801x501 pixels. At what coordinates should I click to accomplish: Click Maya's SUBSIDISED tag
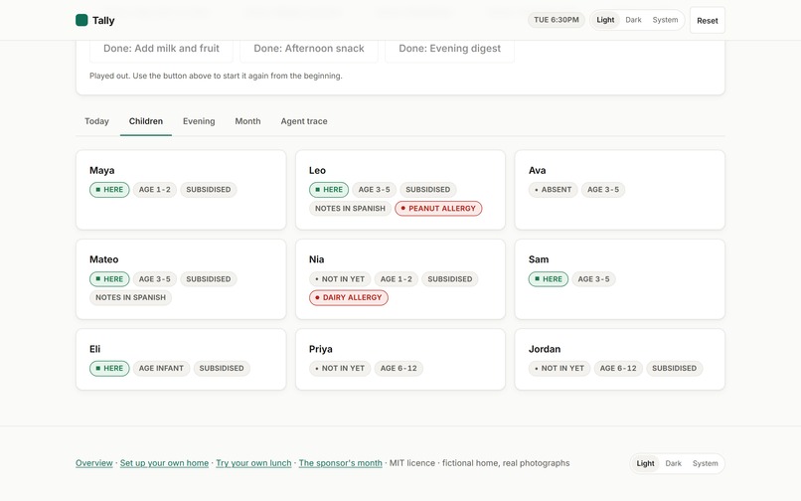209,190
